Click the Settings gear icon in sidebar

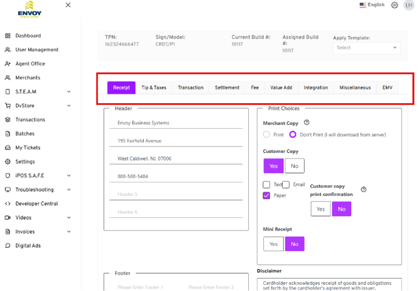click(x=8, y=162)
